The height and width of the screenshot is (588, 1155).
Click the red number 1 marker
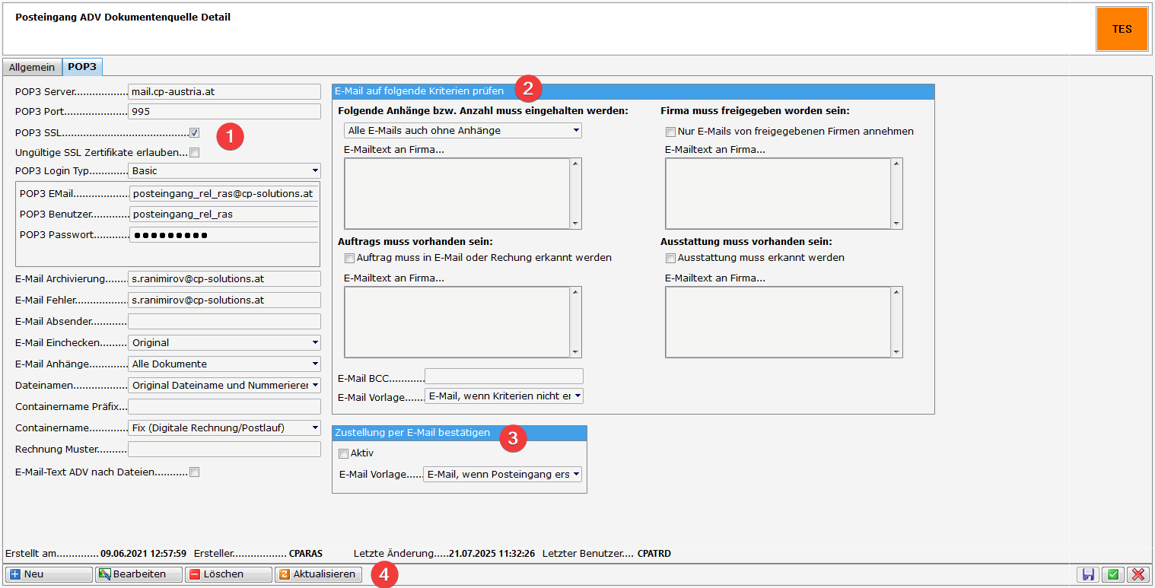point(230,136)
